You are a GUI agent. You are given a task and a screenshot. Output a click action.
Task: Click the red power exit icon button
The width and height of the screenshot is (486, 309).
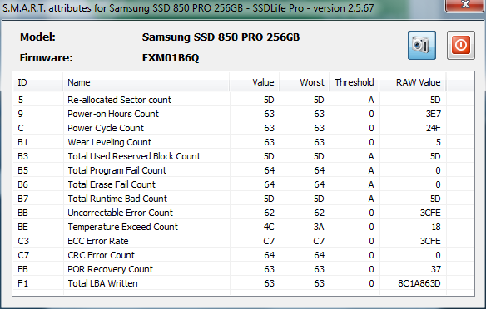(x=460, y=45)
